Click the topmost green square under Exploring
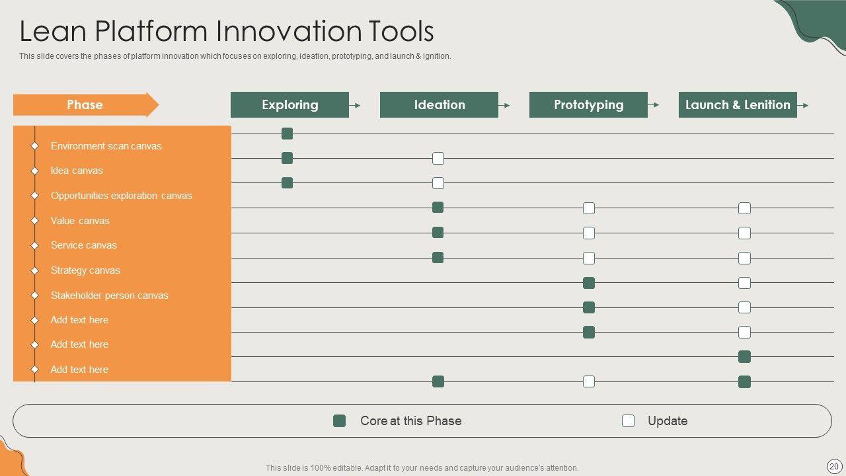Viewport: 846px width, 476px height. (287, 134)
